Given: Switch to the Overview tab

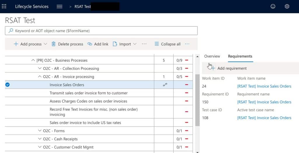Looking at the screenshot, I should click(212, 56).
